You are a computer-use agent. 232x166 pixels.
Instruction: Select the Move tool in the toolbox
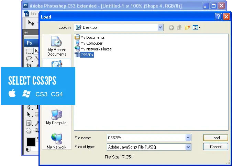[x=36, y=51]
